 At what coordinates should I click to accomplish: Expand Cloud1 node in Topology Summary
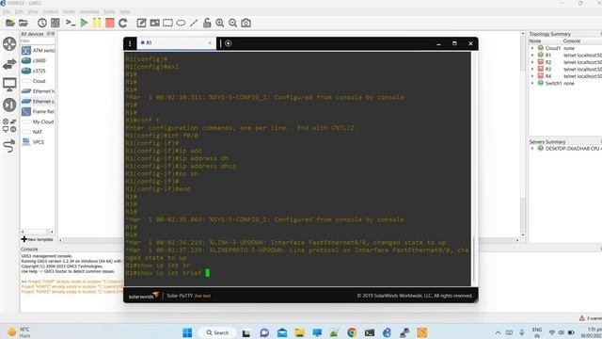(532, 48)
